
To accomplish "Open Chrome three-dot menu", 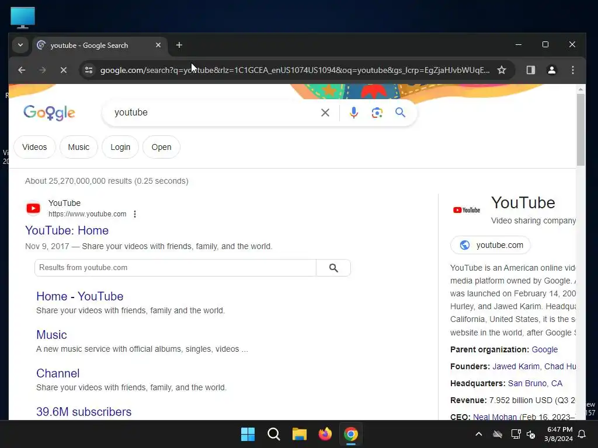I will click(572, 70).
